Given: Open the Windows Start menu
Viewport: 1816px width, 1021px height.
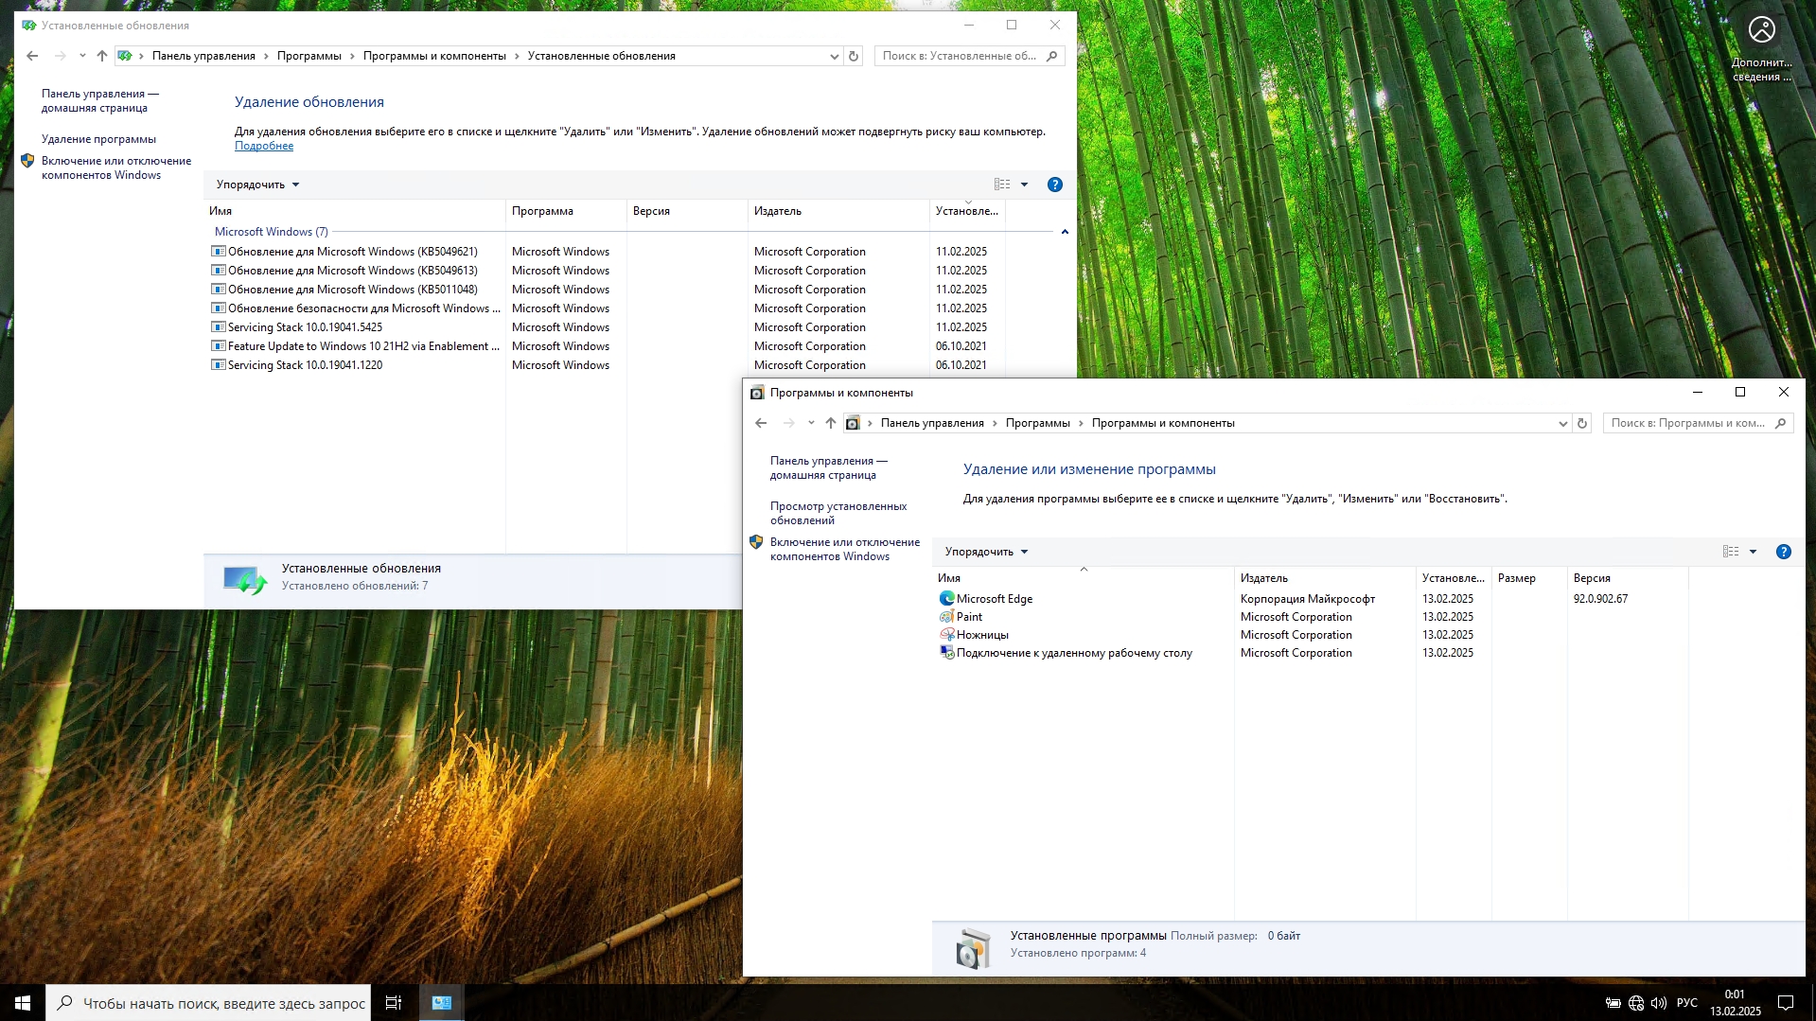Looking at the screenshot, I should 23,1003.
